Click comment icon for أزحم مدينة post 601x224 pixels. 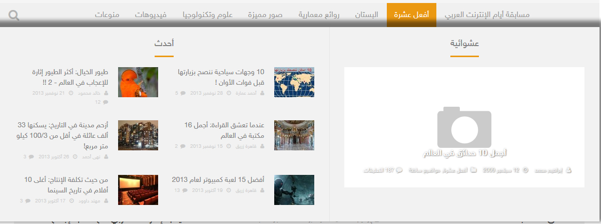31,157
